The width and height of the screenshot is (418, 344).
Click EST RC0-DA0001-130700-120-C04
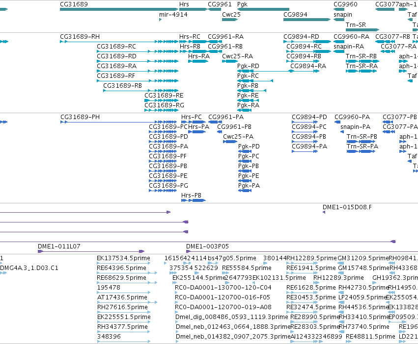[x=176, y=293]
